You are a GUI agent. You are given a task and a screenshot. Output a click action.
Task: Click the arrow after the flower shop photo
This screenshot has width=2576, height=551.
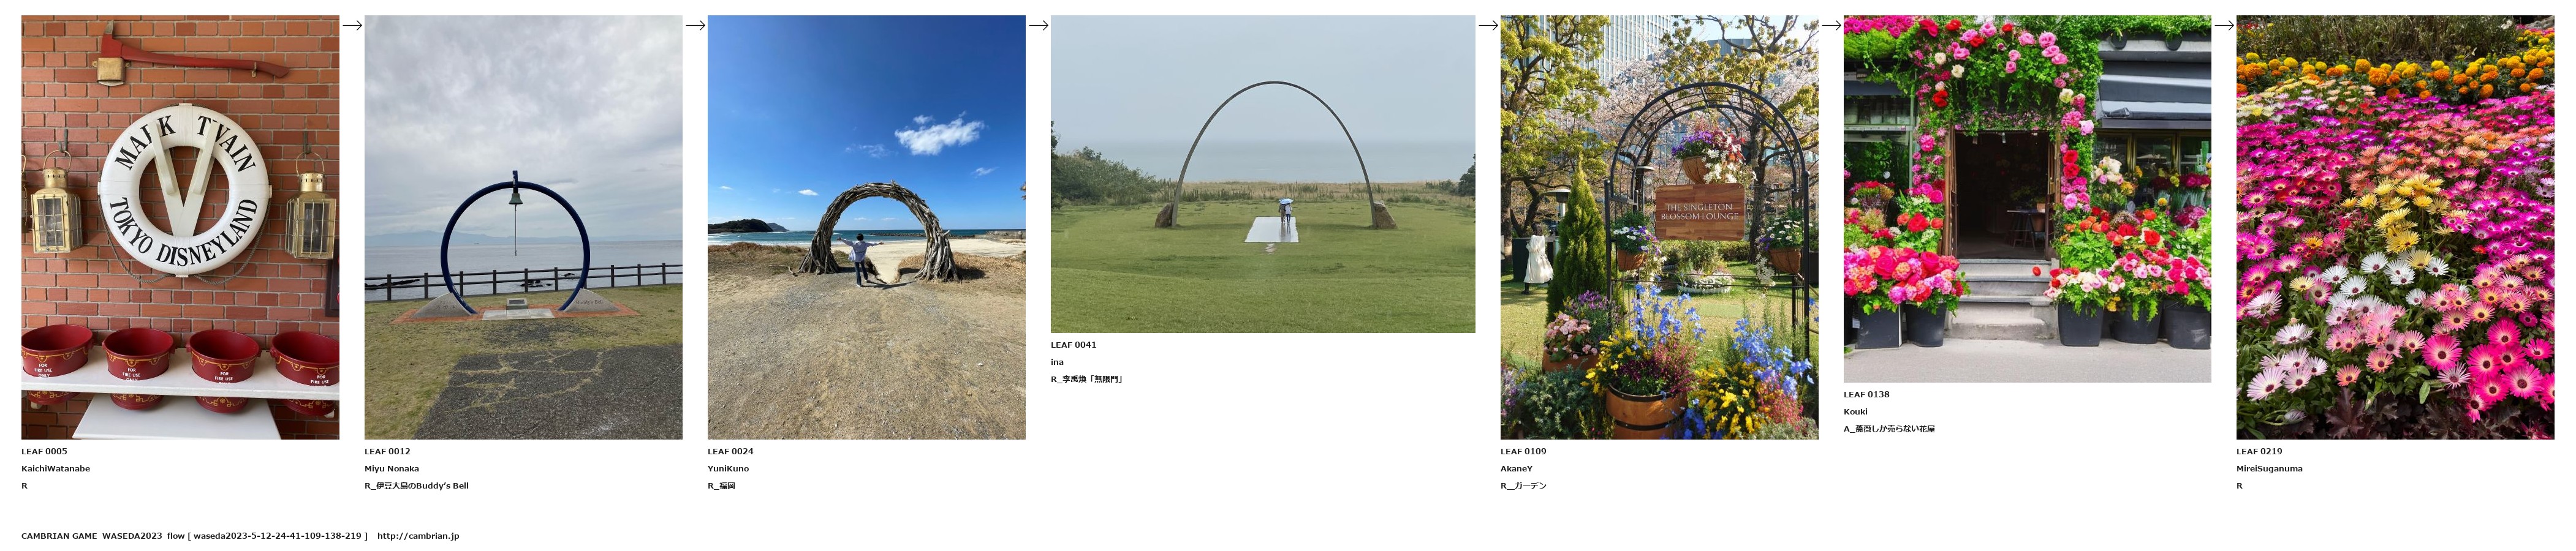[2224, 25]
